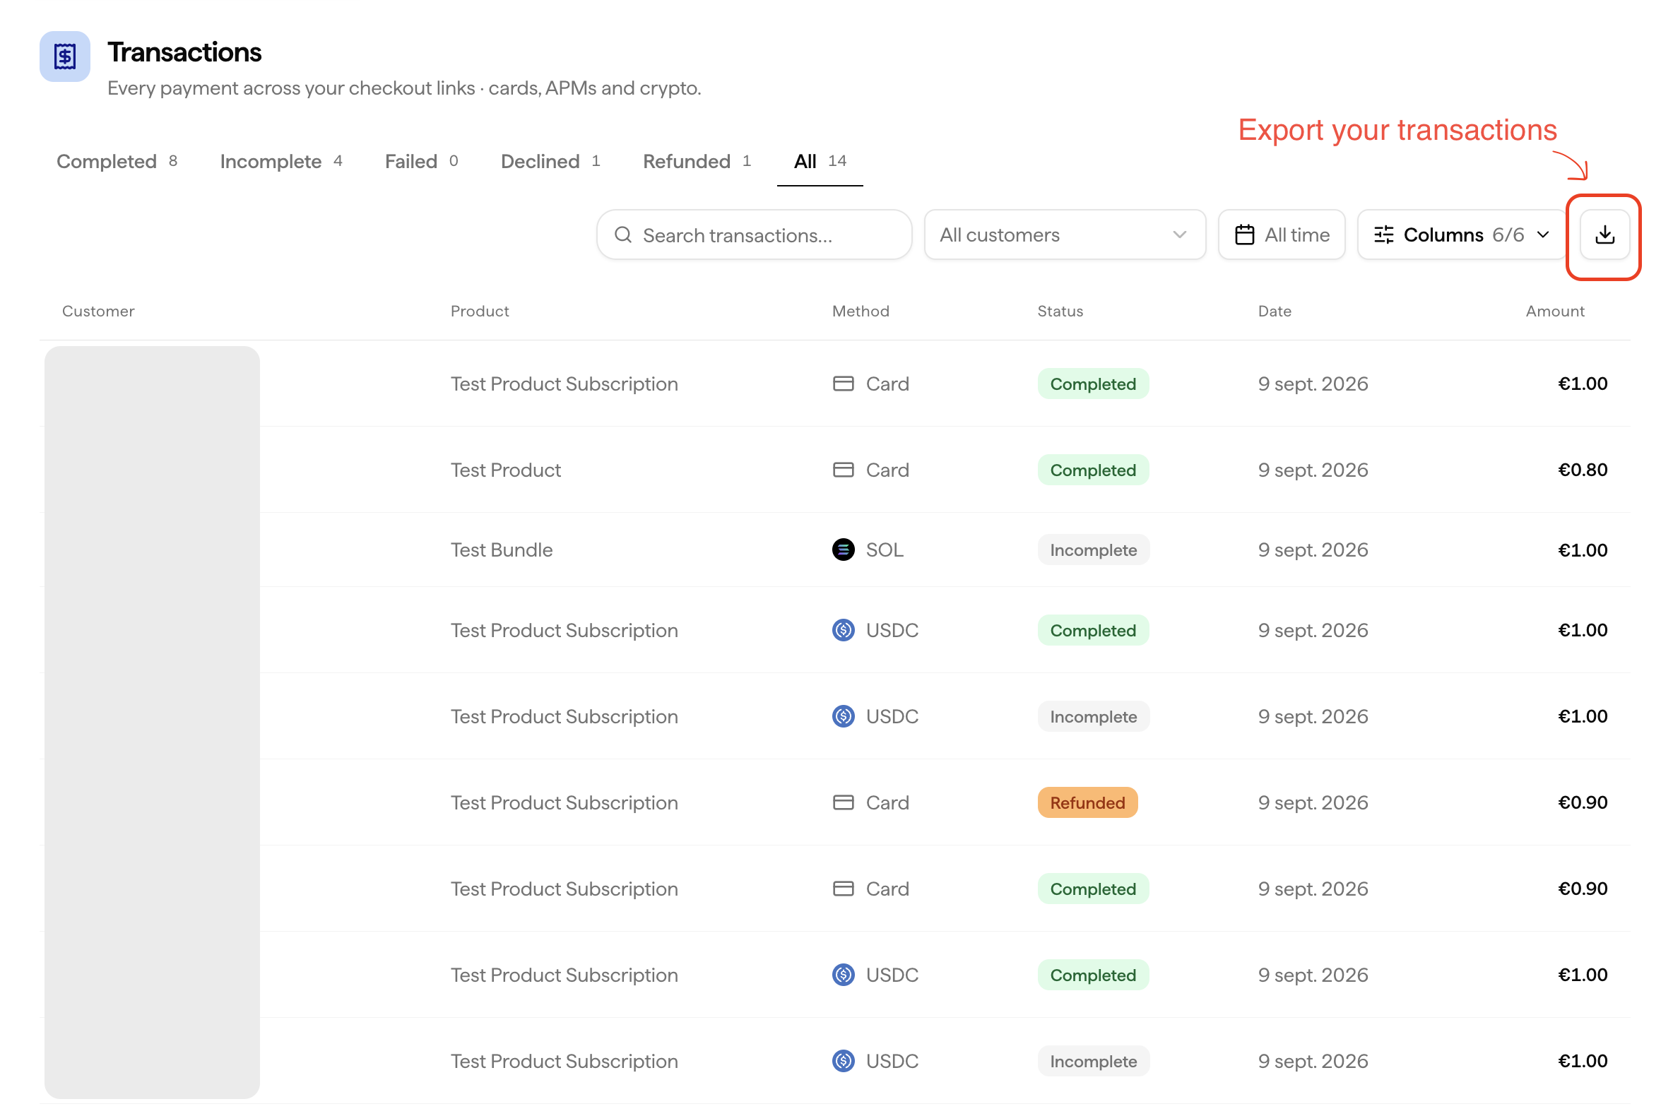
Task: Click the Transactions receipt logo icon
Action: [65, 57]
